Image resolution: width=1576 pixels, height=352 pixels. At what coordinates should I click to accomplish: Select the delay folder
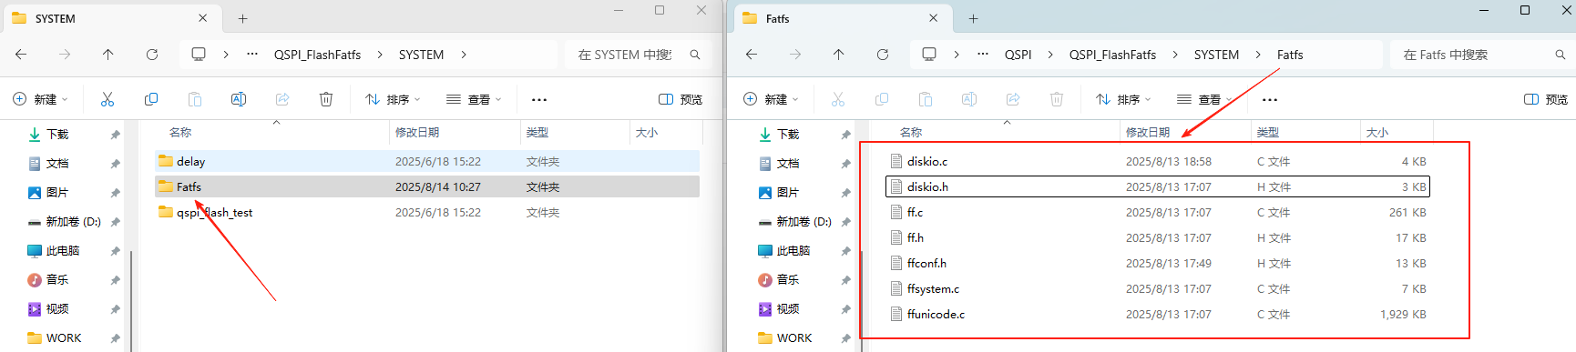[x=427, y=161]
